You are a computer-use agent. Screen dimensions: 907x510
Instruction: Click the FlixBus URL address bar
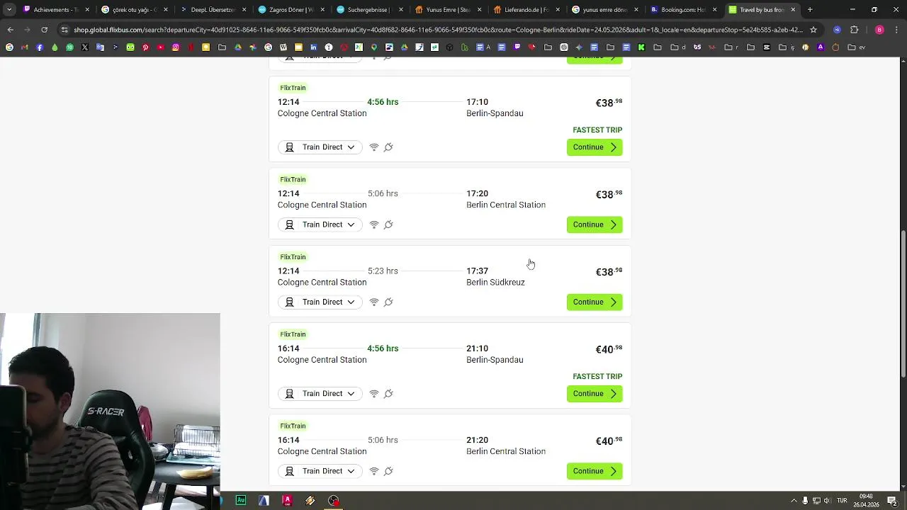(x=437, y=30)
